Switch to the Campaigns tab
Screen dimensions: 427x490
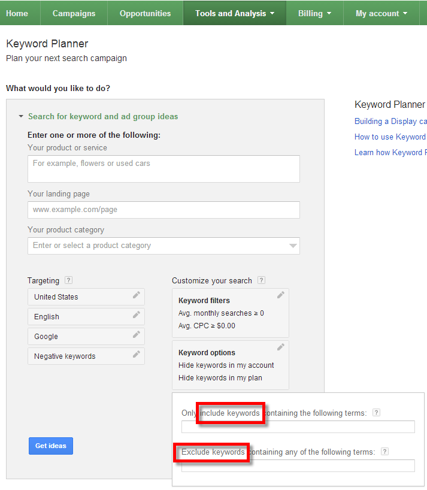click(x=74, y=13)
